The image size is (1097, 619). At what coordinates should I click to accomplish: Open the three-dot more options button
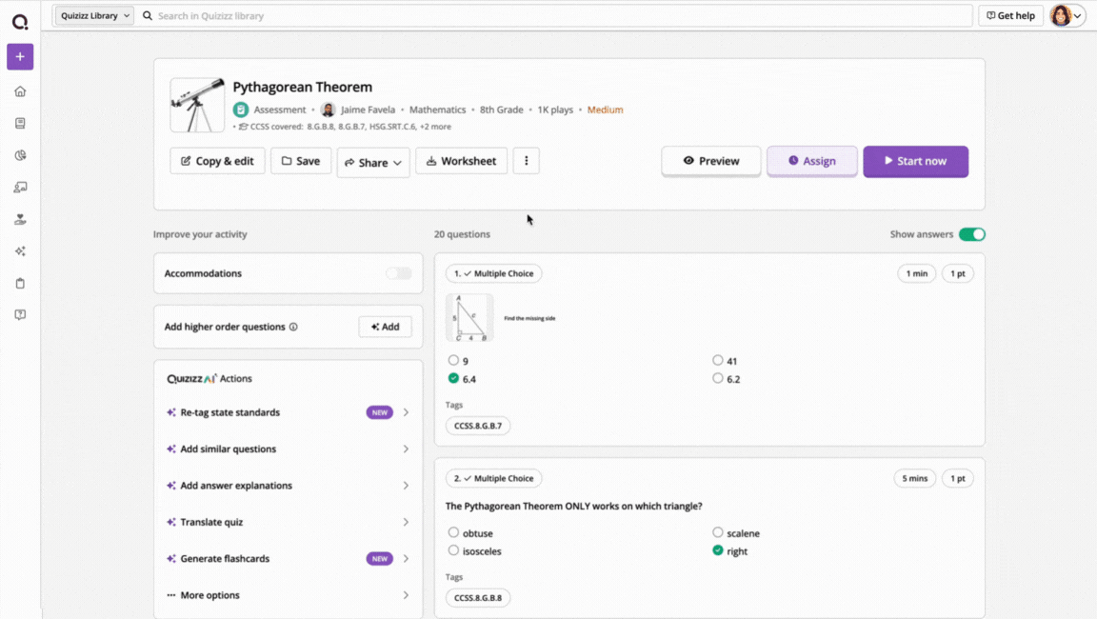coord(526,161)
